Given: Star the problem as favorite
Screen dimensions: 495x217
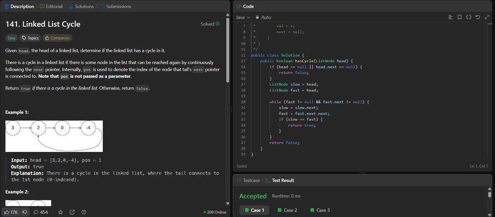Looking at the screenshot, I should (60, 212).
